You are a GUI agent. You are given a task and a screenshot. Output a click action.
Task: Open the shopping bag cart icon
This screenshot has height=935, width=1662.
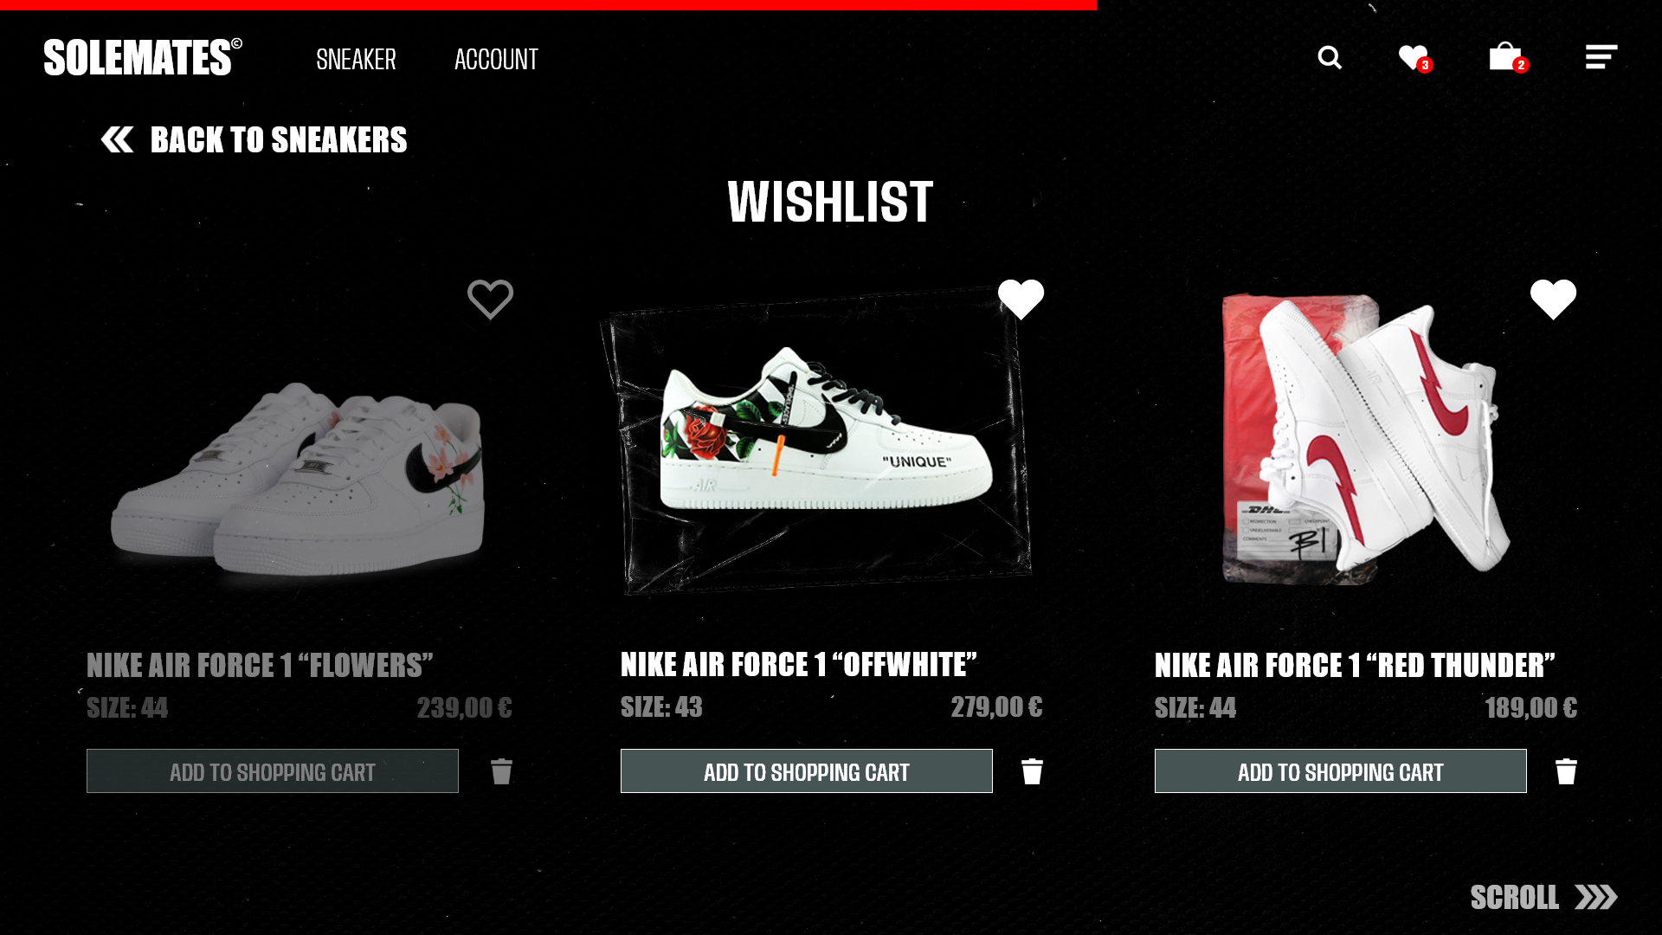1508,57
